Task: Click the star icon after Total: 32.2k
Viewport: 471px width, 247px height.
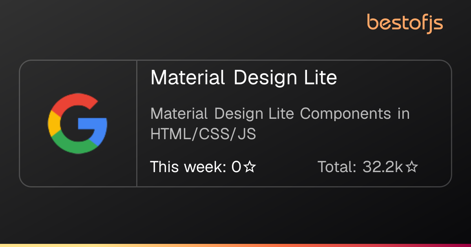Action: tap(412, 167)
